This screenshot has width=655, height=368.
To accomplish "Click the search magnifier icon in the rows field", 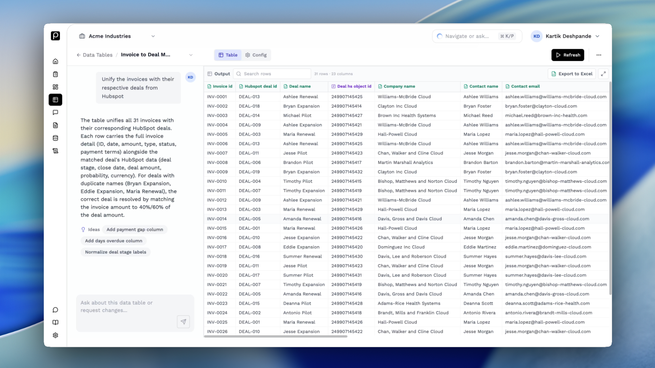I will point(238,74).
